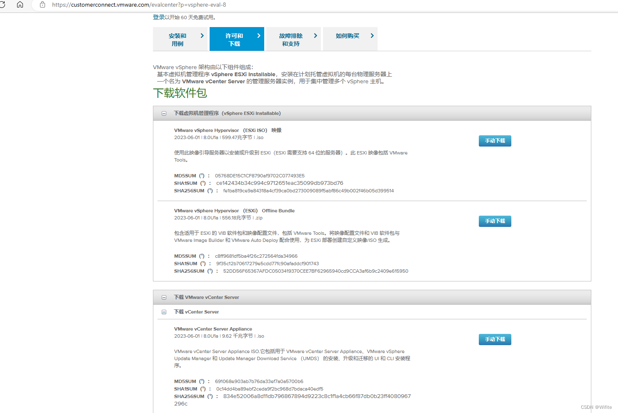This screenshot has width=618, height=413.
Task: Click the VMware vCenter Server Appliance title
Action: tap(213, 329)
